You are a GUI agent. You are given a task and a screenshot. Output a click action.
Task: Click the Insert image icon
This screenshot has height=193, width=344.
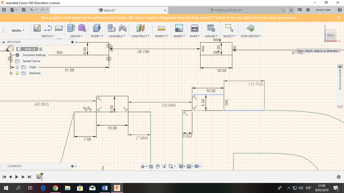click(x=179, y=28)
